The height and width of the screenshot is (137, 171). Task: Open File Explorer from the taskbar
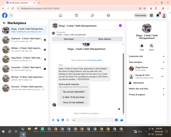(29, 129)
